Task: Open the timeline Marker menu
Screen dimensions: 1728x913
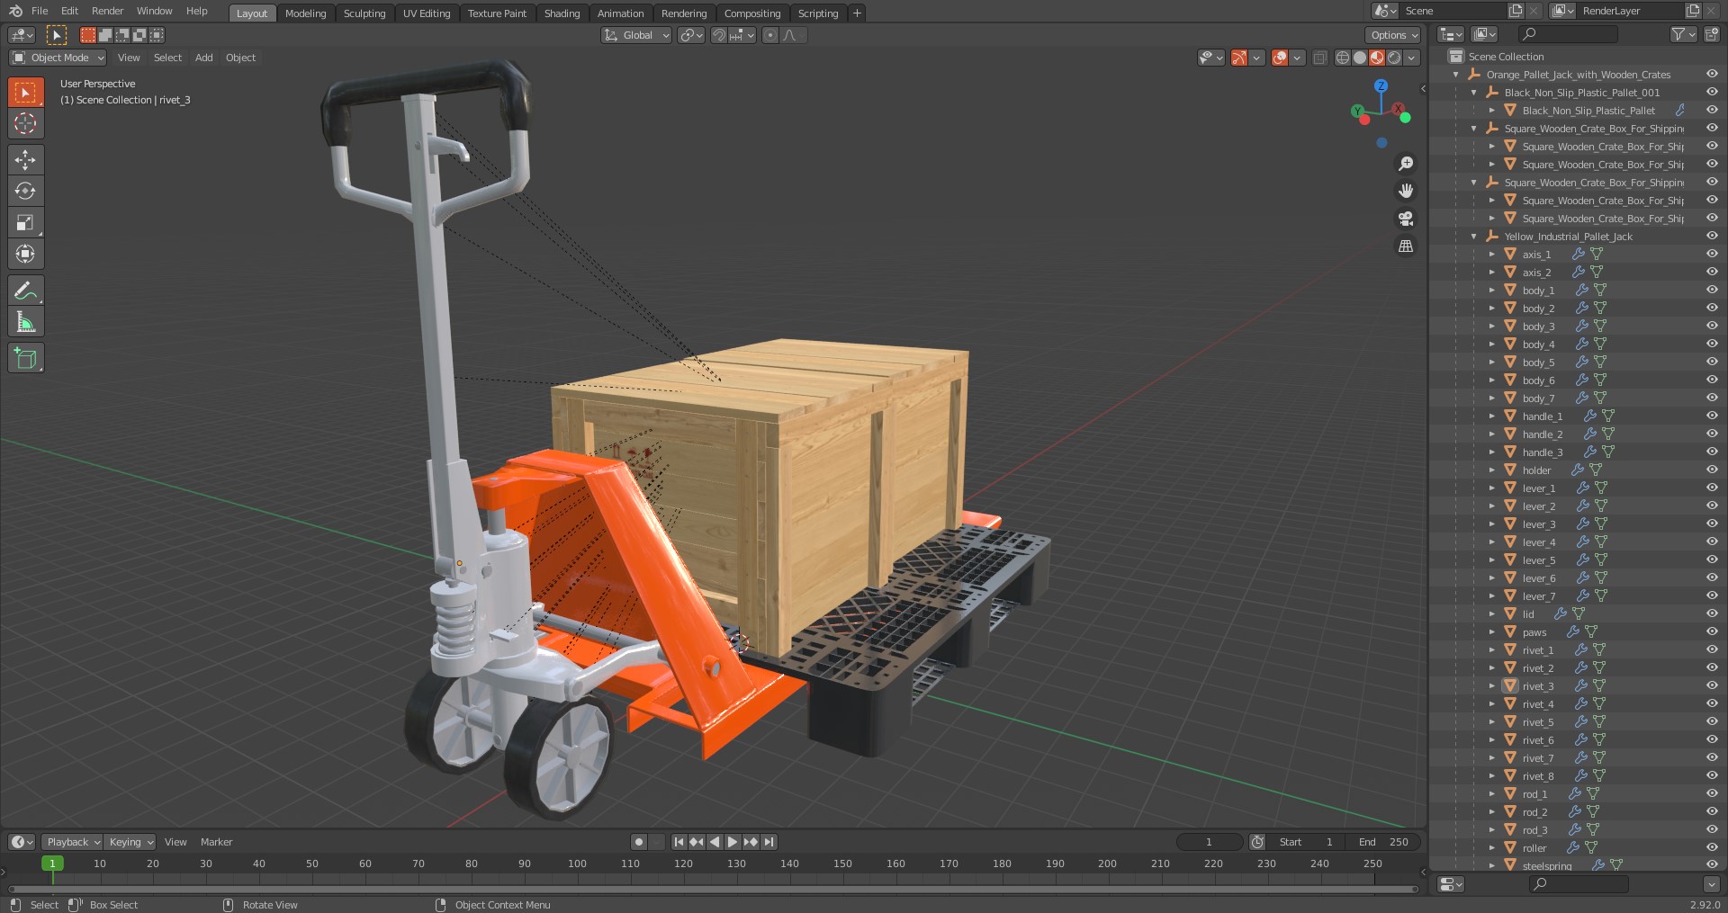Action: click(216, 842)
